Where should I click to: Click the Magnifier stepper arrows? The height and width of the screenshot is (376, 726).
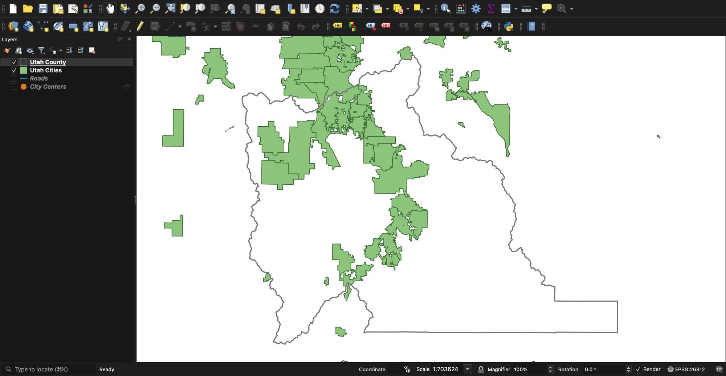(x=550, y=369)
